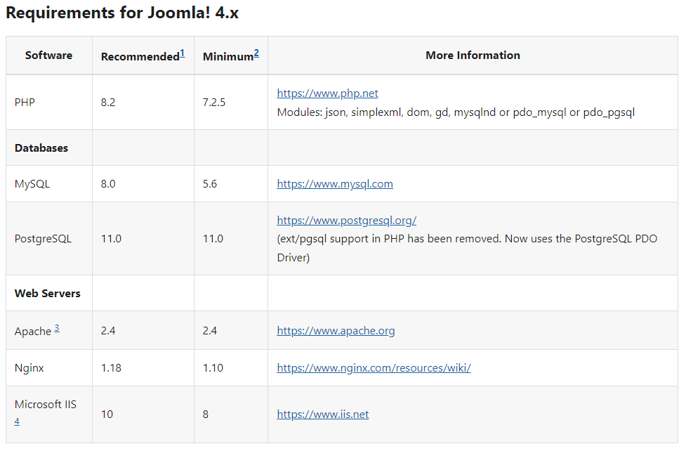Image resolution: width=686 pixels, height=451 pixels.
Task: Click the More Information column header
Action: tap(473, 55)
